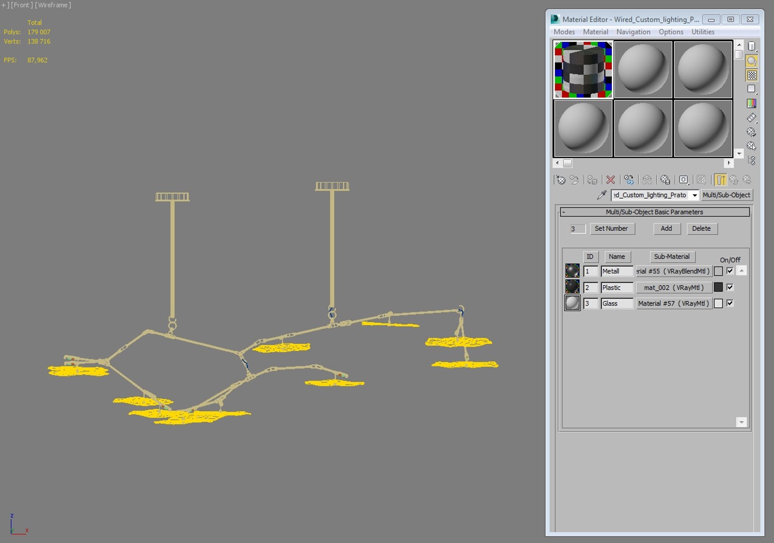Pick material with the eyedropper icon
Image resolution: width=774 pixels, height=543 pixels.
click(x=601, y=195)
